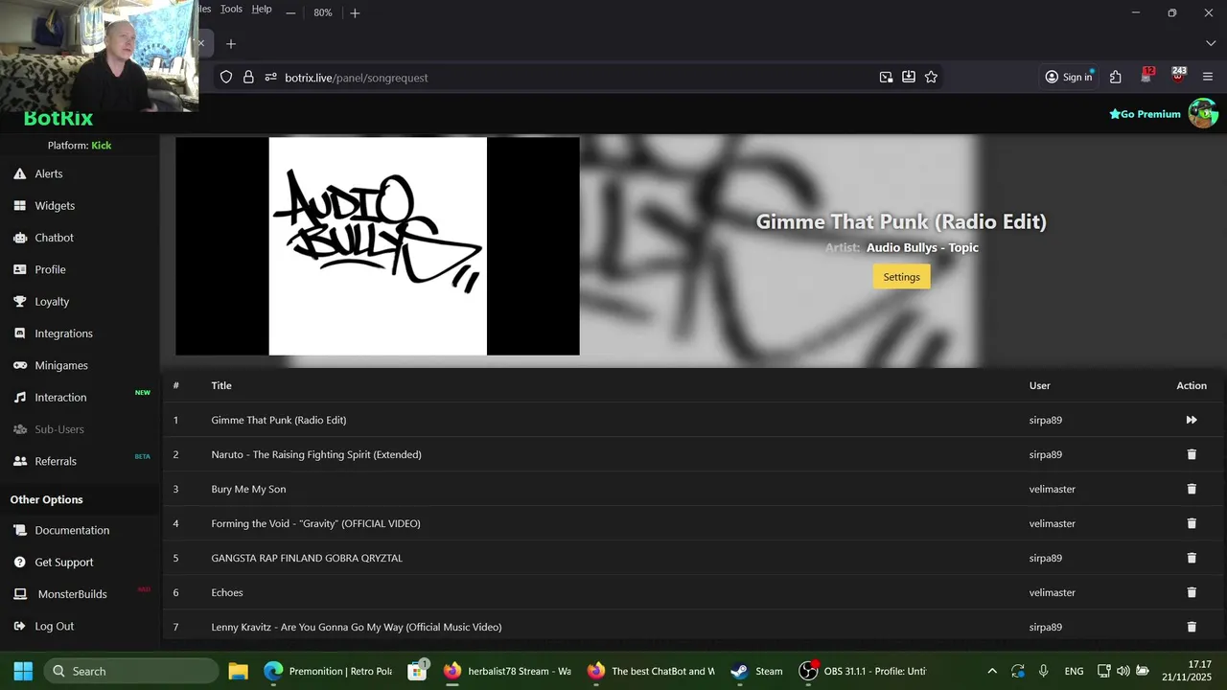The width and height of the screenshot is (1227, 690).
Task: Open a new browser tab
Action: (231, 43)
